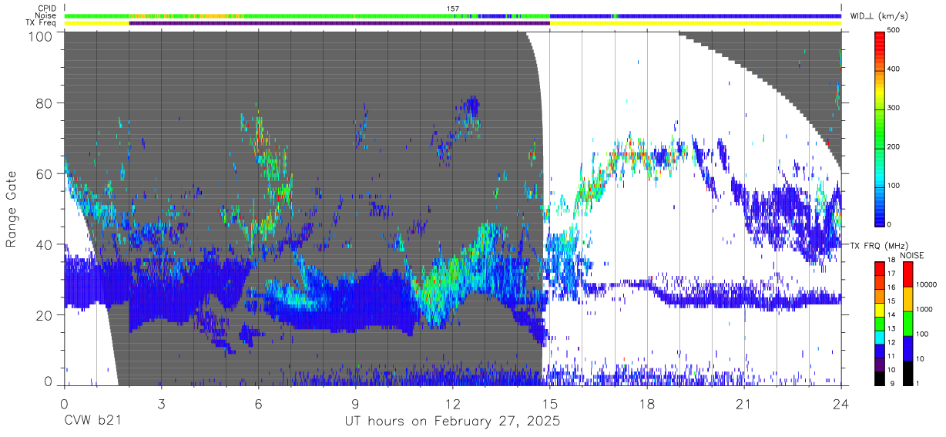Click the 18 UT hour tick label
946x437 pixels.
(646, 403)
